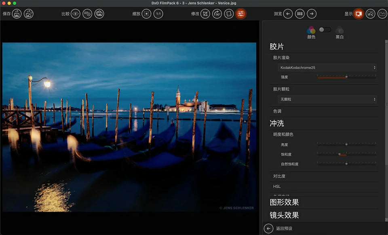Click the display monitor icon
This screenshot has height=235, width=388.
[358, 14]
